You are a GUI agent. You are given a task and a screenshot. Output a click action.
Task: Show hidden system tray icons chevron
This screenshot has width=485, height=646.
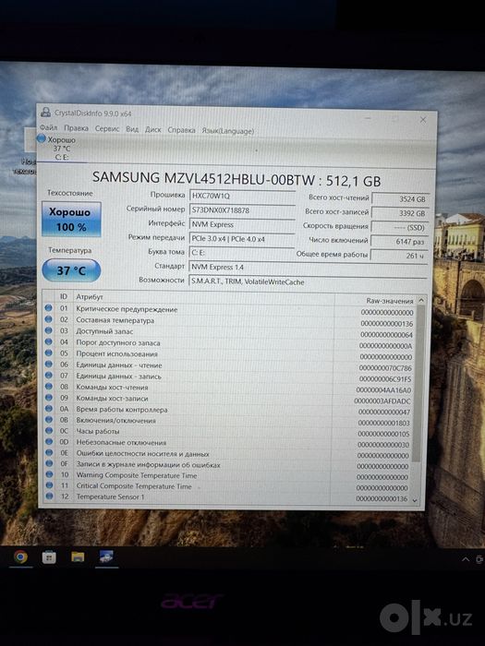pos(466,559)
